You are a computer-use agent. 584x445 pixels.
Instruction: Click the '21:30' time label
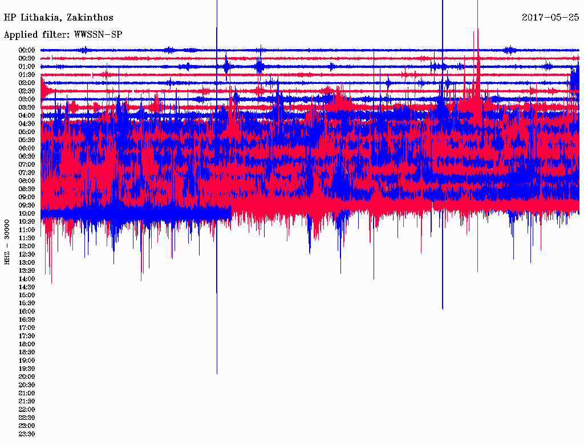pos(27,402)
